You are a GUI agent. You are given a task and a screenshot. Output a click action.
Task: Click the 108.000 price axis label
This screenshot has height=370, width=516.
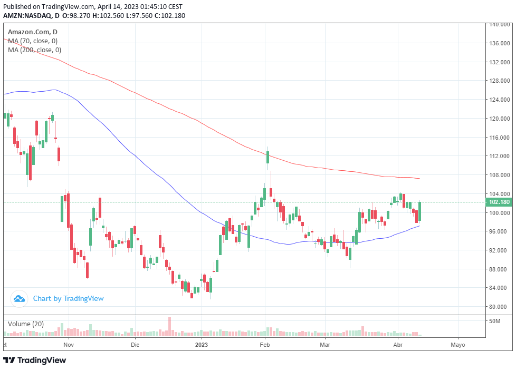500,175
